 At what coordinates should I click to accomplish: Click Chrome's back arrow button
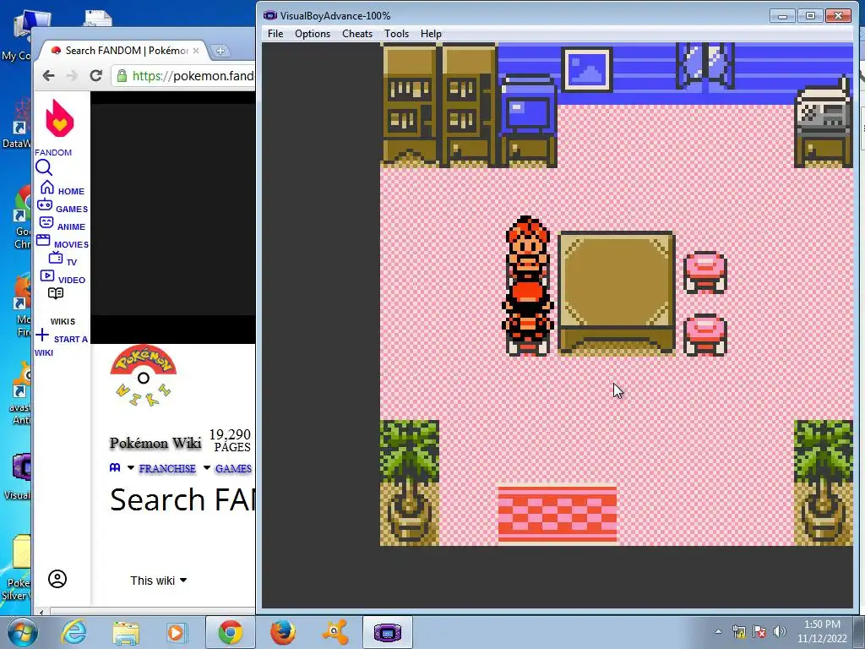click(48, 75)
